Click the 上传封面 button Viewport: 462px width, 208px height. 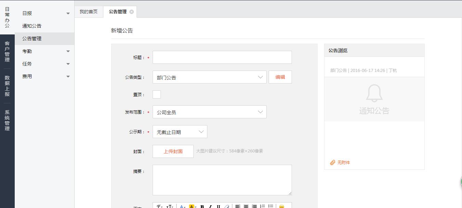(173, 151)
